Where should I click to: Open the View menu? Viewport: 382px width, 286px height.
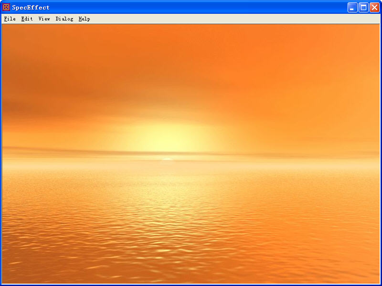click(44, 19)
